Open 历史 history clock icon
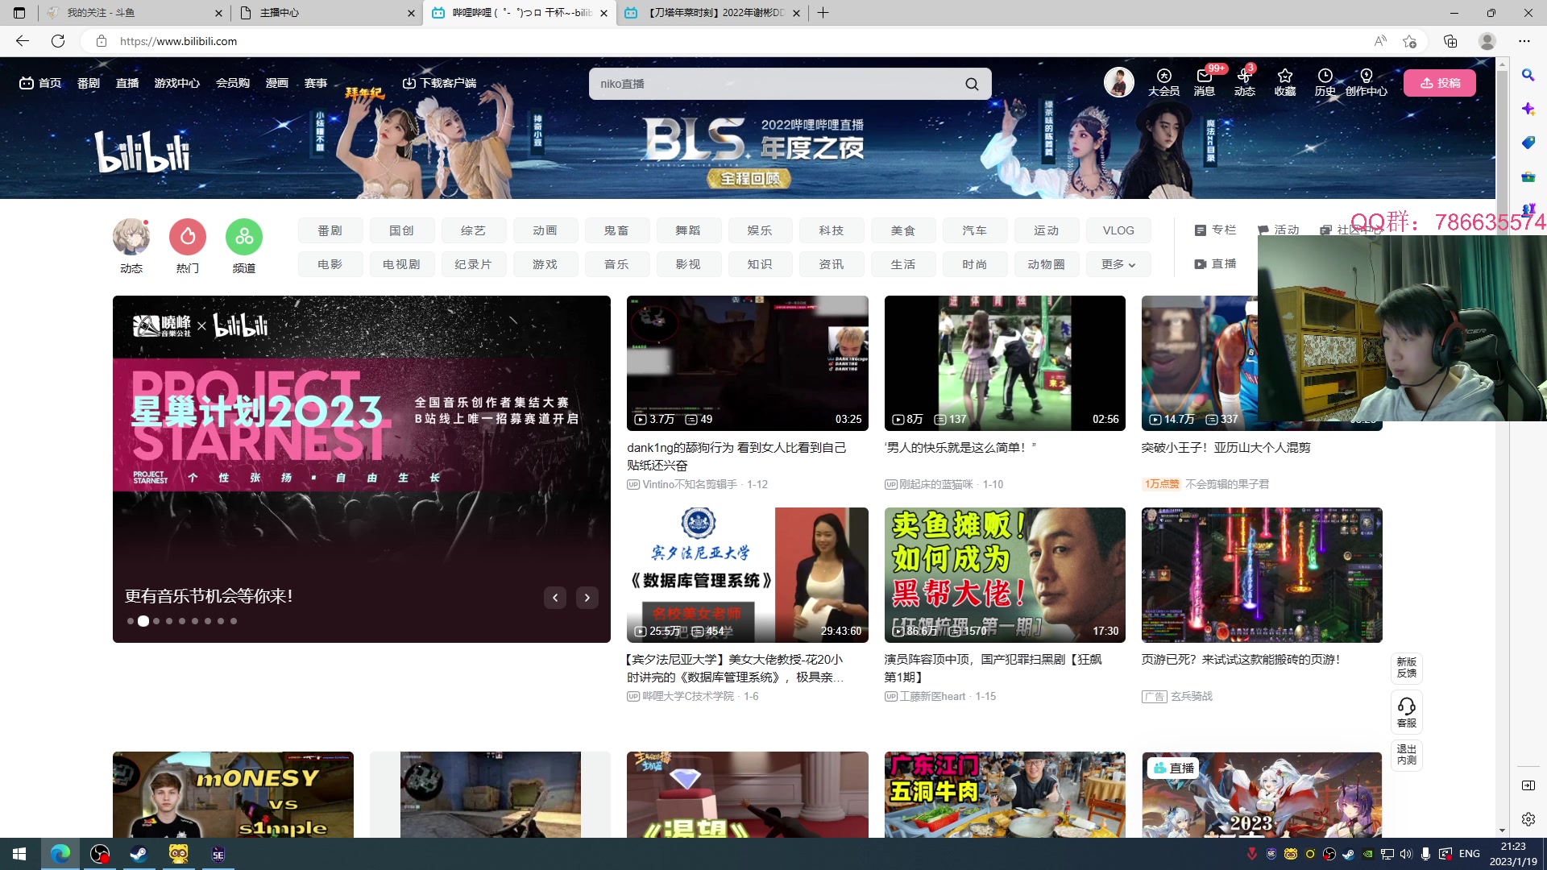Image resolution: width=1547 pixels, height=870 pixels. [x=1325, y=82]
